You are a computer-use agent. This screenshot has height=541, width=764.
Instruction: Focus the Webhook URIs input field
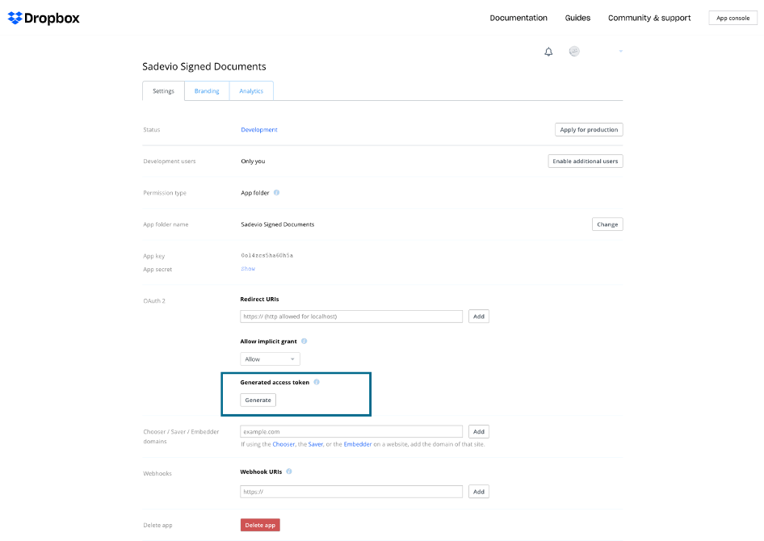351,492
